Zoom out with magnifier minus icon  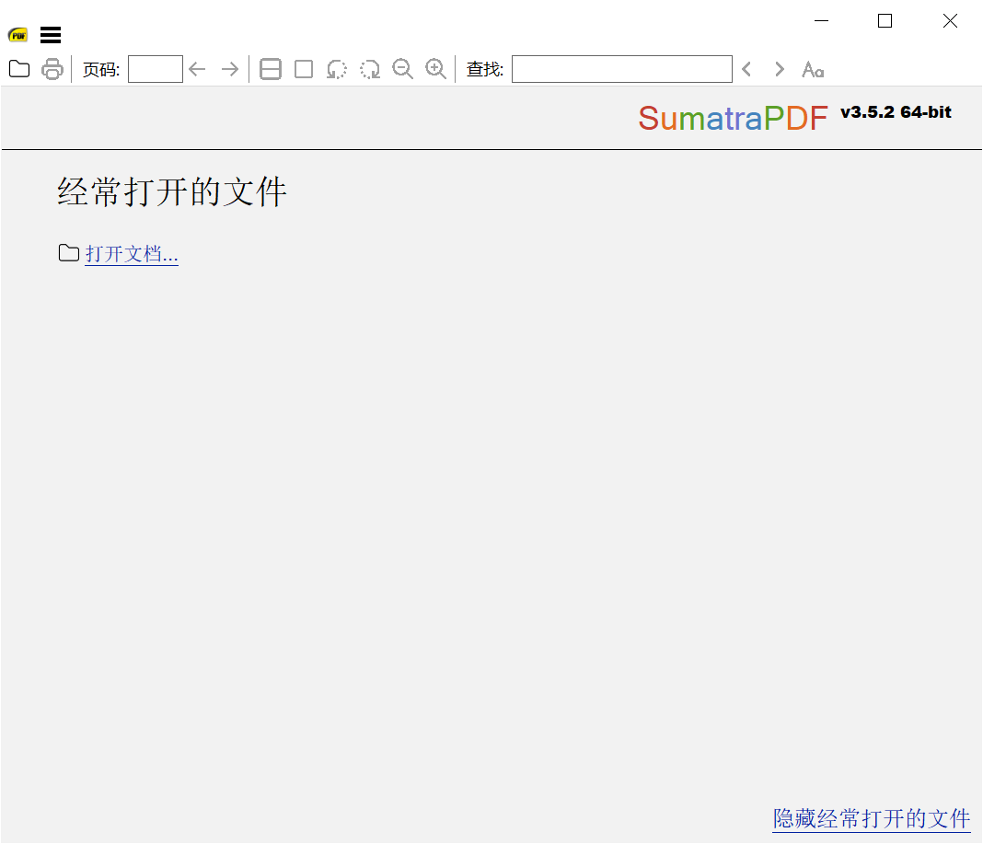point(402,69)
